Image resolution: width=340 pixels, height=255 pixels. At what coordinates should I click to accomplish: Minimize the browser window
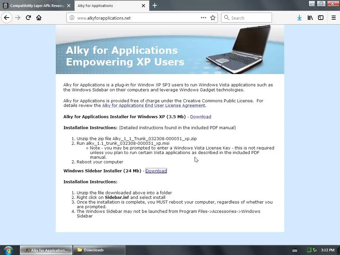(x=312, y=4)
